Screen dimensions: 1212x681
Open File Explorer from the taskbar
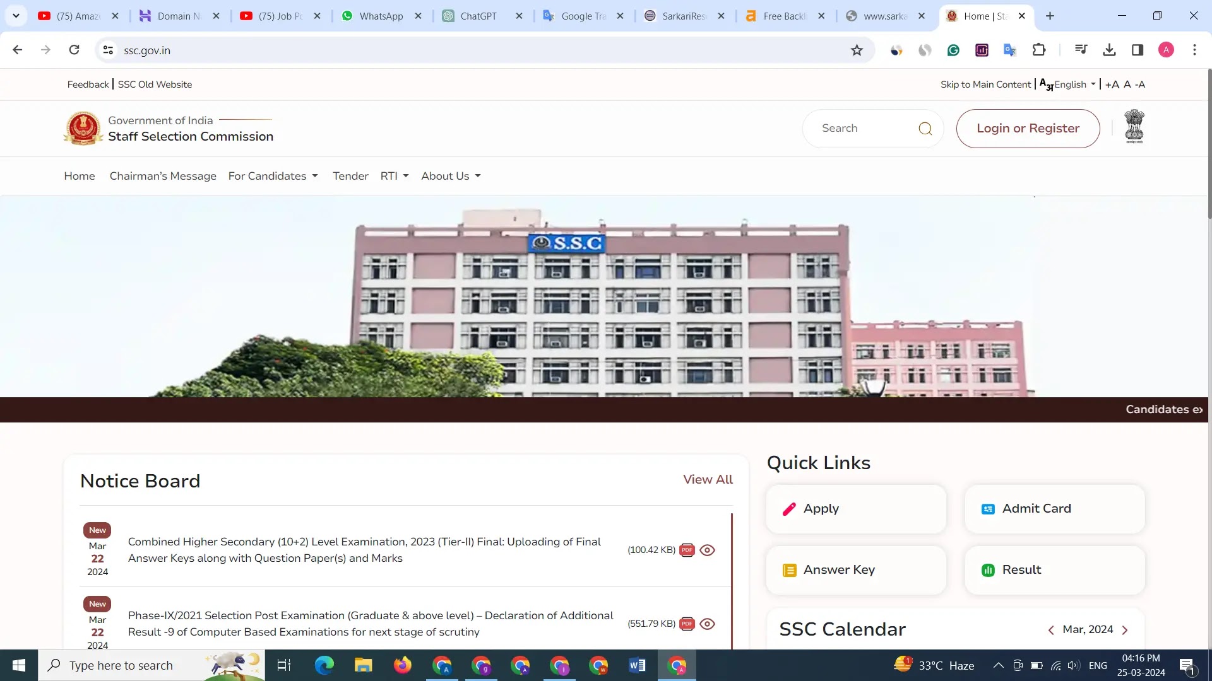[x=363, y=665]
